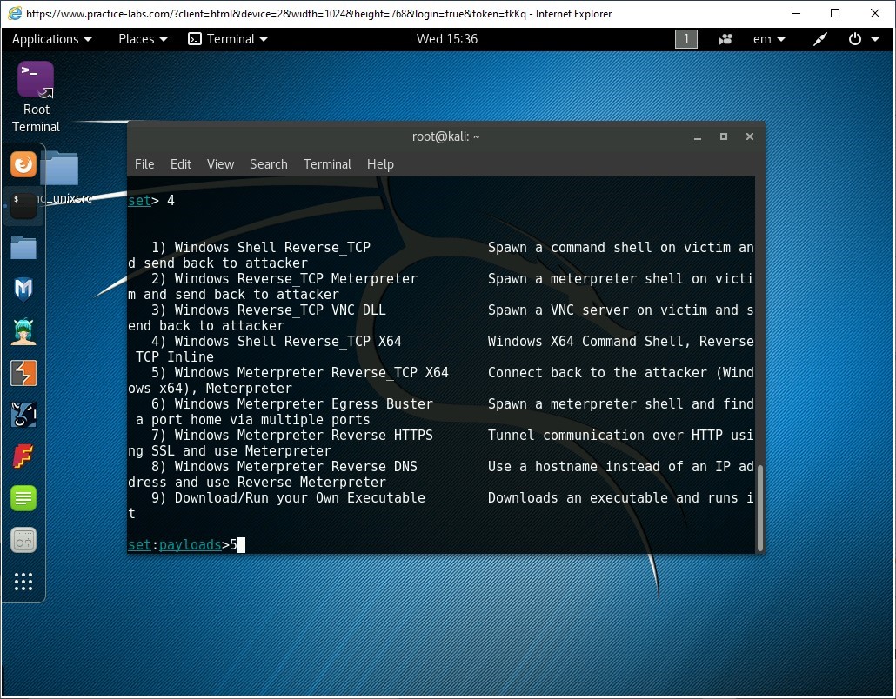Image resolution: width=896 pixels, height=699 pixels.
Task: Open Armitage icon in the dock
Action: tap(23, 331)
